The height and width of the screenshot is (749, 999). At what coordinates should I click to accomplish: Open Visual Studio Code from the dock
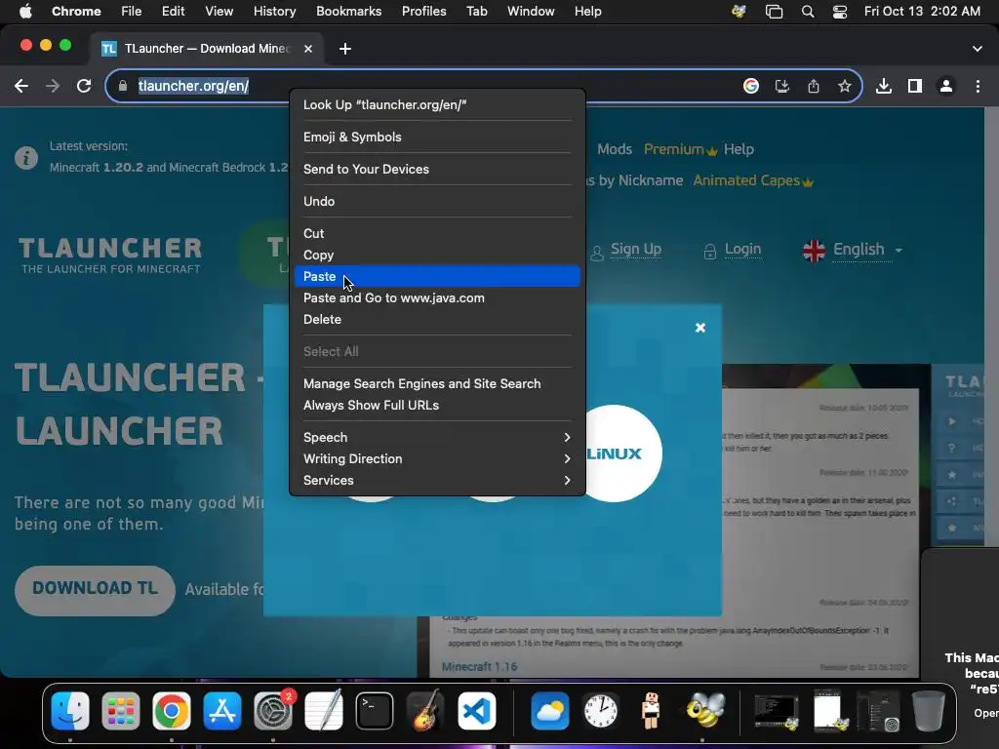pyautogui.click(x=476, y=710)
